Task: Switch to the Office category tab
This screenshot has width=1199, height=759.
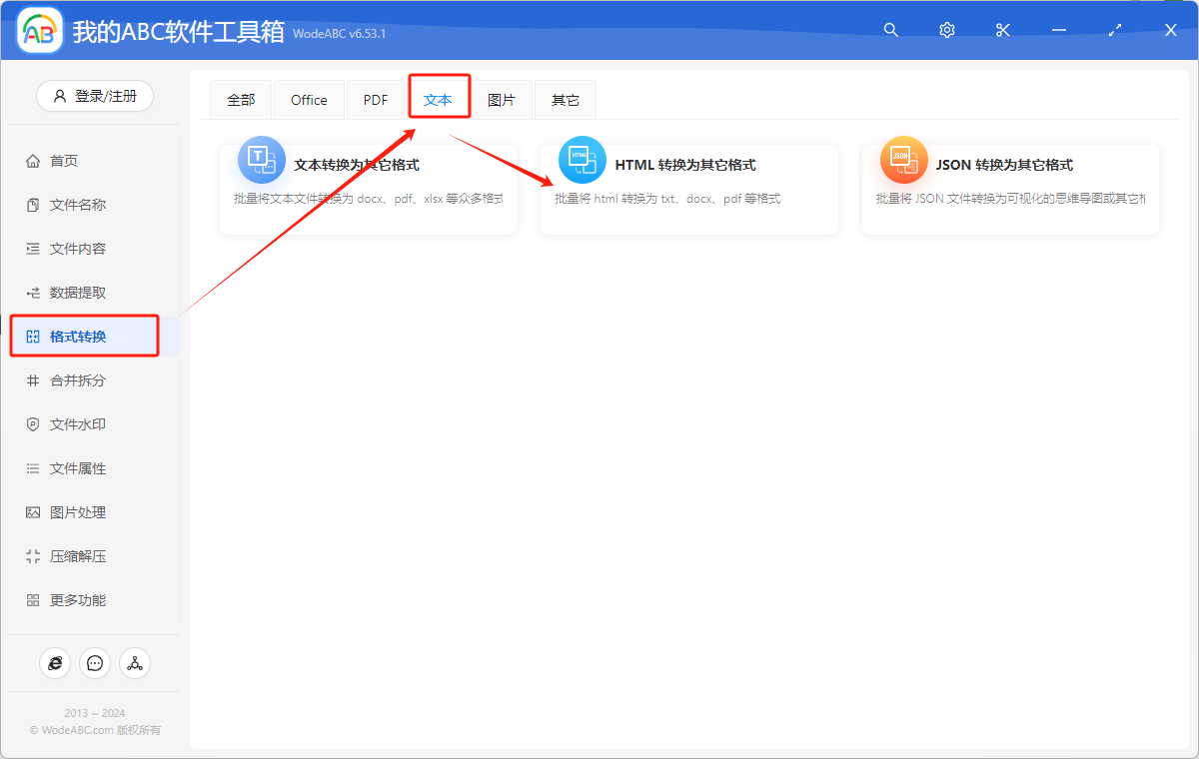Action: click(x=309, y=99)
